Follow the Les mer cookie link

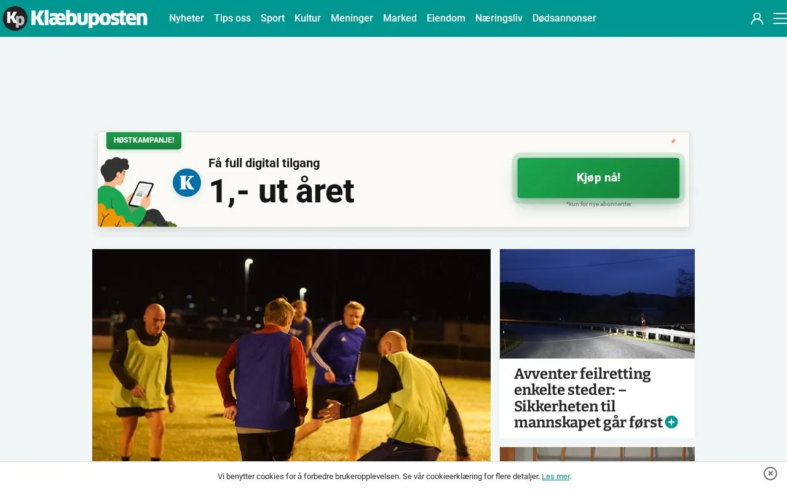coord(556,477)
